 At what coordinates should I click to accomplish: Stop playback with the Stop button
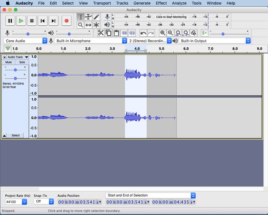(x=32, y=21)
